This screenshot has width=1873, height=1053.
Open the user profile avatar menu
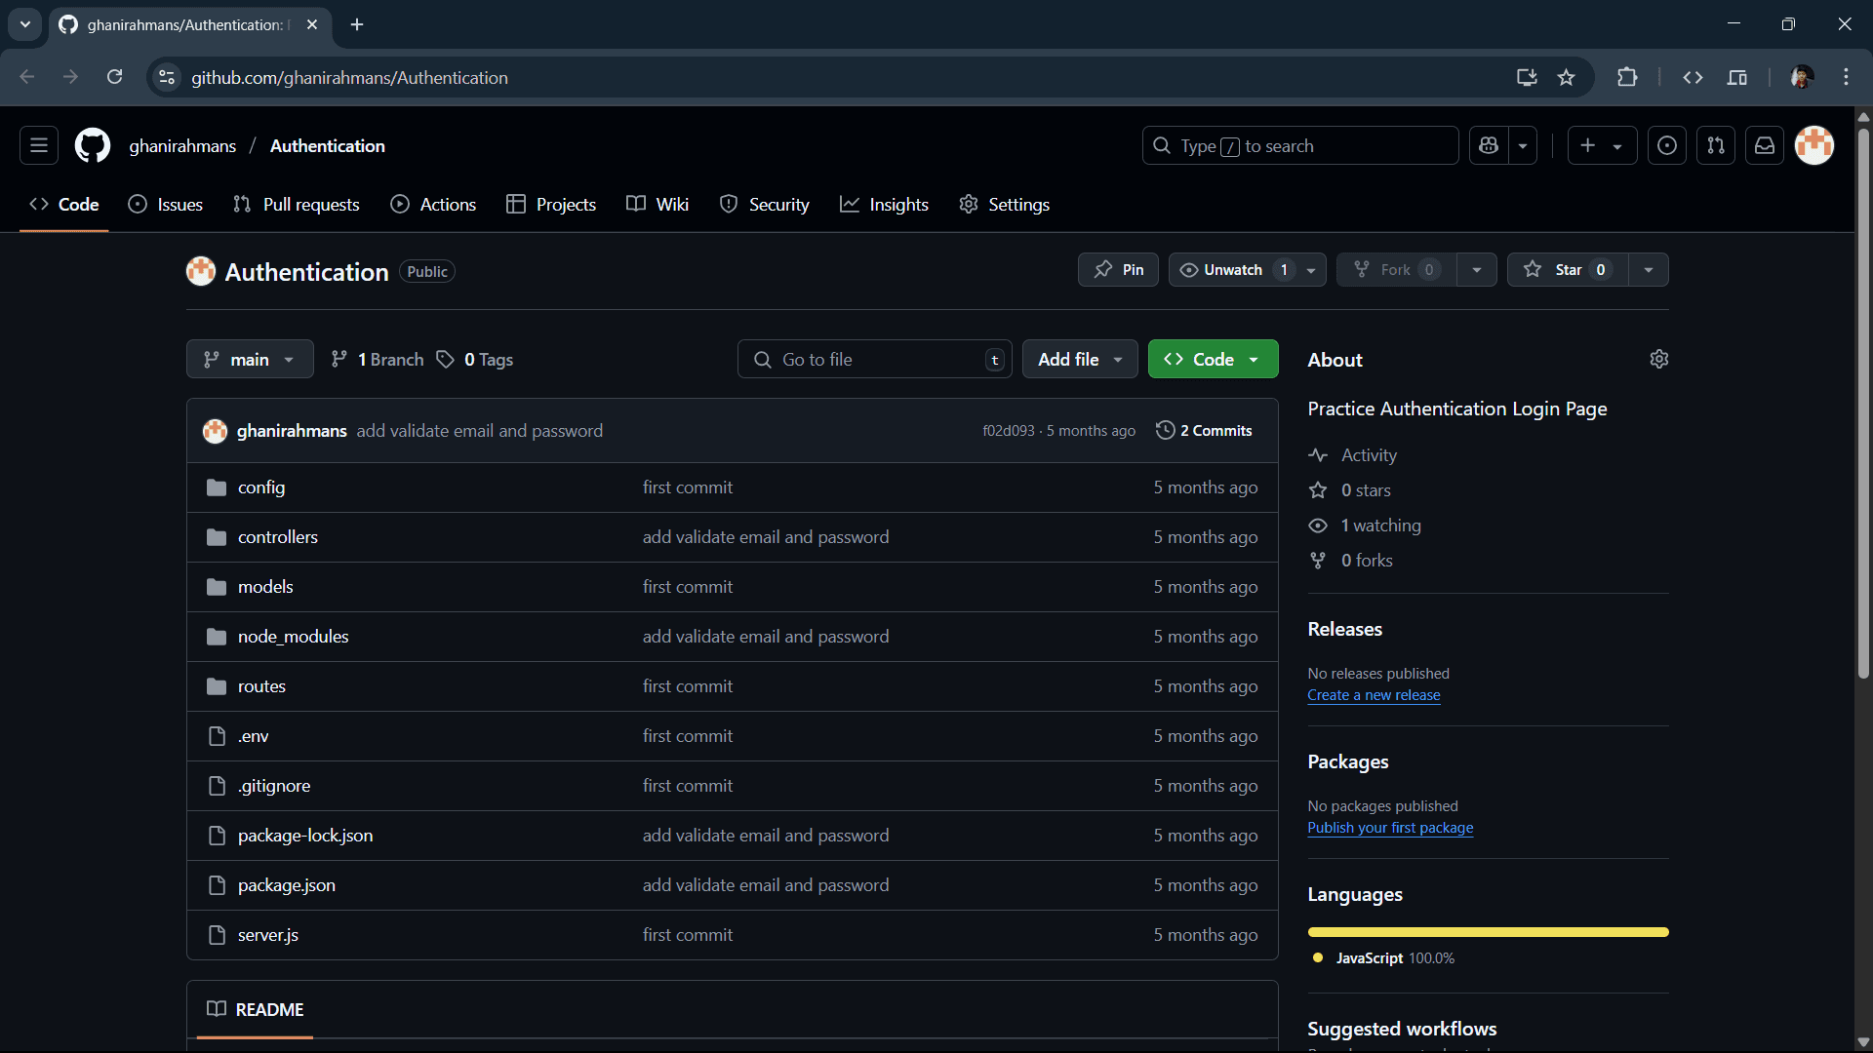[1814, 146]
